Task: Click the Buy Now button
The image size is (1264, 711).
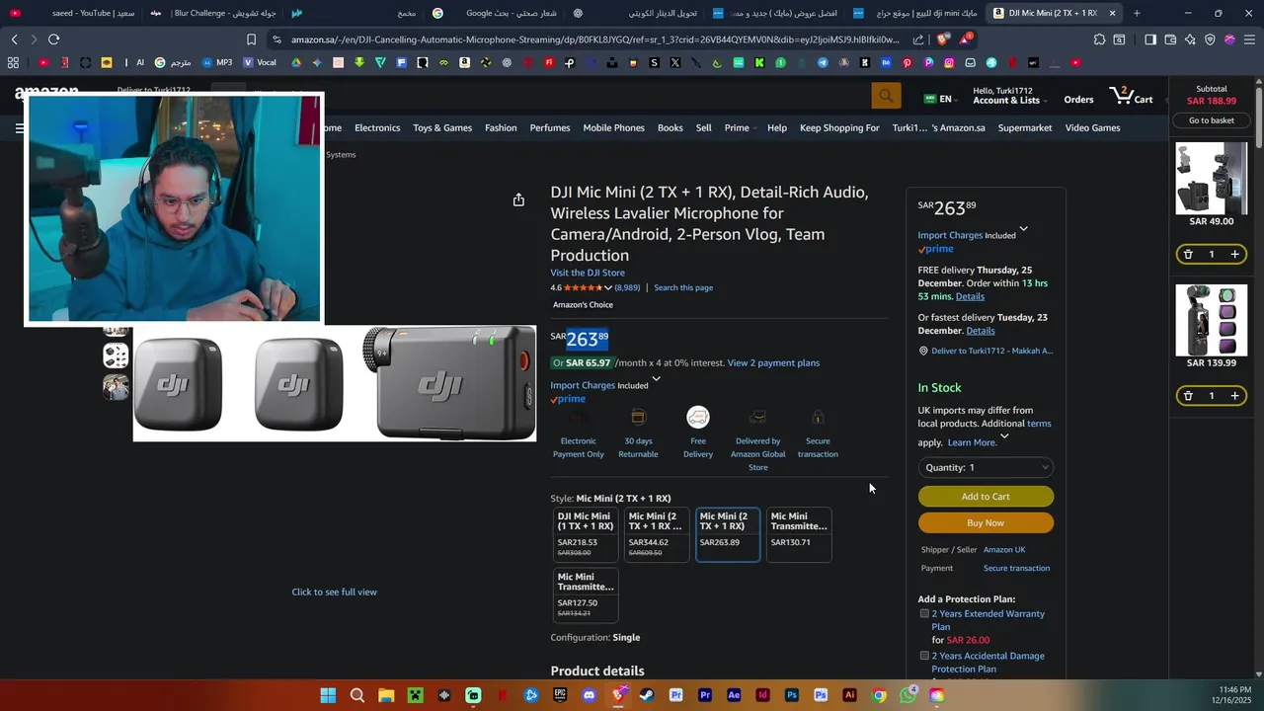Action: pyautogui.click(x=986, y=522)
